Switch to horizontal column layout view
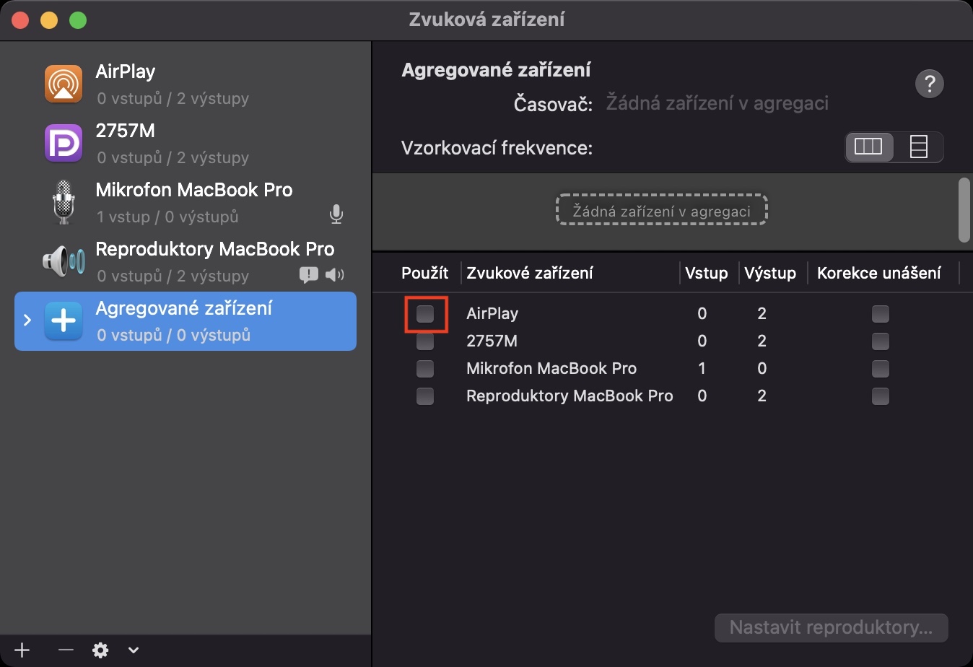Viewport: 973px width, 667px height. click(x=868, y=147)
